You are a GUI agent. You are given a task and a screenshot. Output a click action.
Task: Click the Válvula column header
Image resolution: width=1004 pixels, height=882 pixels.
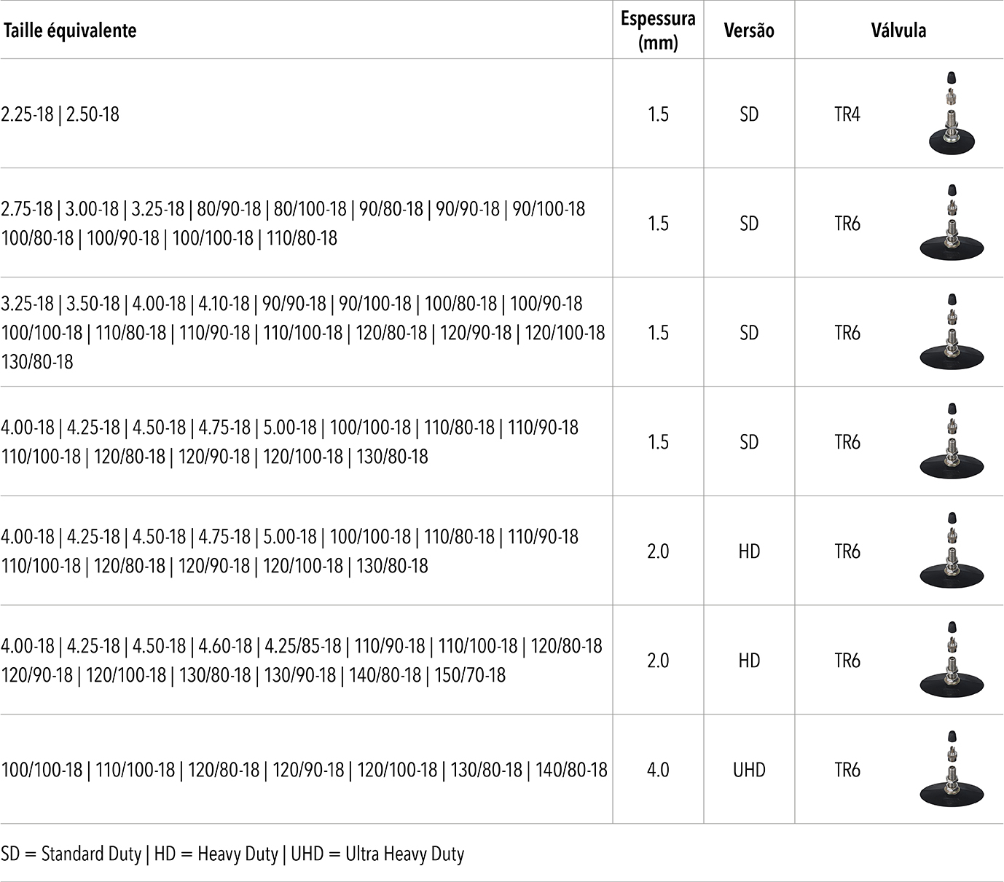coord(898,31)
